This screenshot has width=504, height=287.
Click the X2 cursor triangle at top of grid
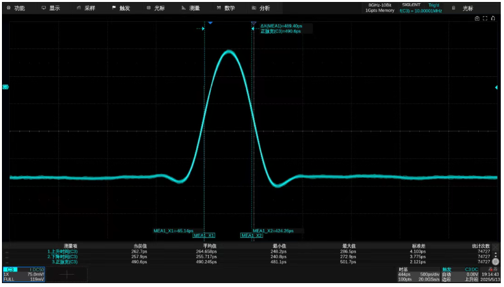254,23
